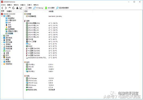Image resolution: width=143 pixels, height=100 pixels.
Task: Click the 报告 report toolbar button
Action: (29, 8)
